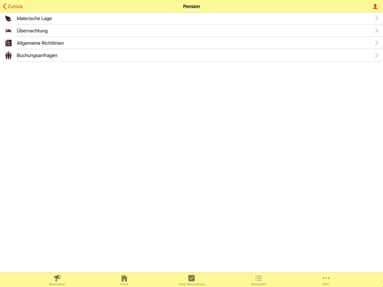Expand Allgemeine Richtlinien via its chevron
The image size is (383, 287).
[x=376, y=43]
